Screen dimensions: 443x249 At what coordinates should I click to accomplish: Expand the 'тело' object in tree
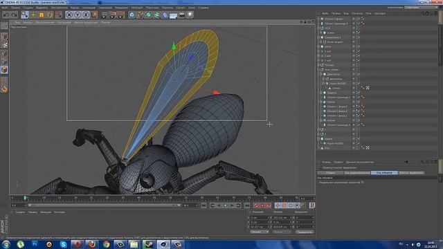[318, 46]
